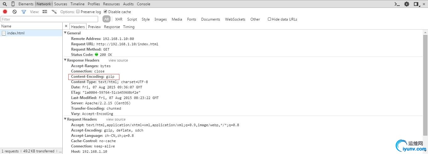Viewport: 428px width, 154px height.
Task: Uncheck the Disable cache checkbox
Action: point(105,12)
